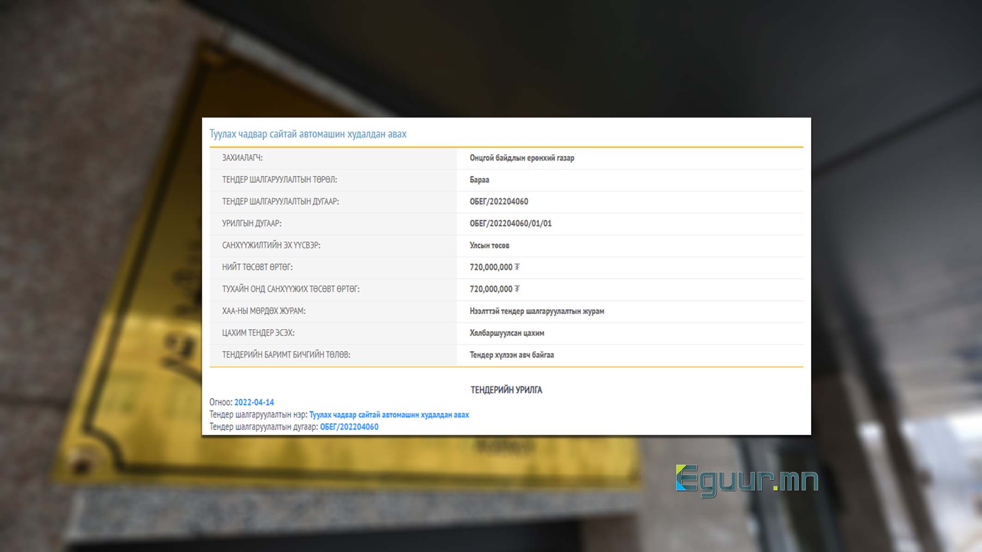Click the Онцгой байдлын ерөнхий газар value

521,158
